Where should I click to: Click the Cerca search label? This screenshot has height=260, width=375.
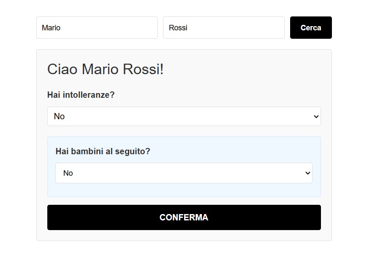pyautogui.click(x=311, y=27)
